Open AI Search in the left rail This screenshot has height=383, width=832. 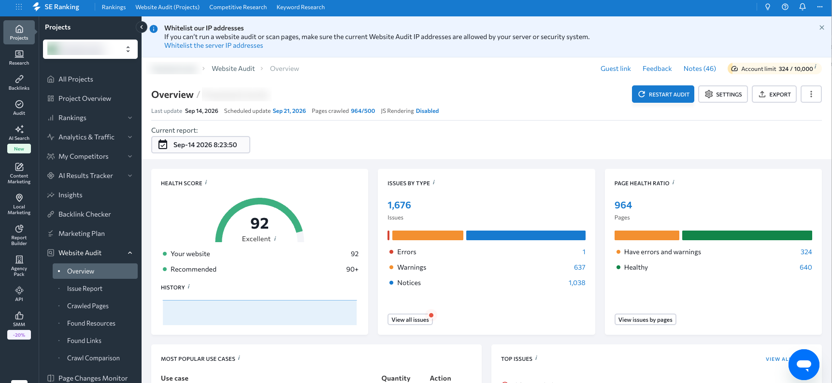pos(19,133)
